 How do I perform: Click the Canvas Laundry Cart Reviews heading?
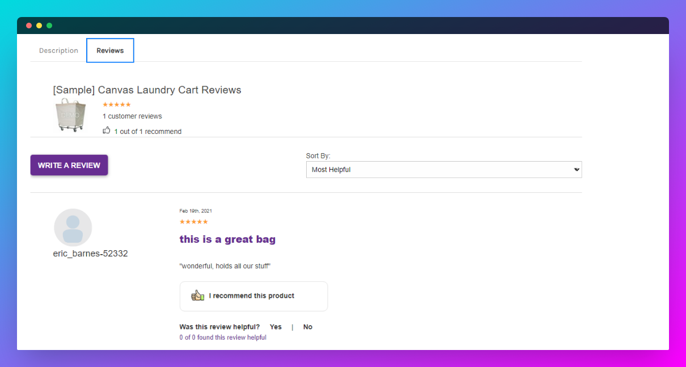(x=147, y=90)
